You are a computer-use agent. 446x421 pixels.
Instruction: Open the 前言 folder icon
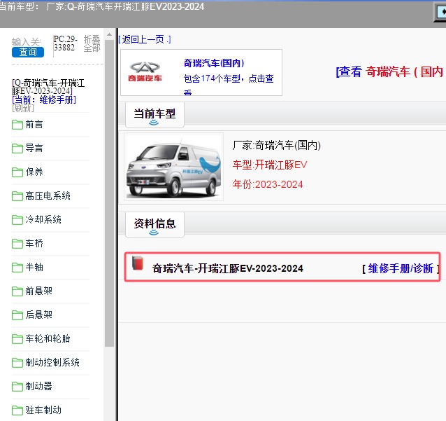[17, 125]
